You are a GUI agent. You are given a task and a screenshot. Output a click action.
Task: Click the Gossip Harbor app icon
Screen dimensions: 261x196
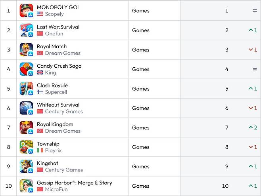click(26, 186)
